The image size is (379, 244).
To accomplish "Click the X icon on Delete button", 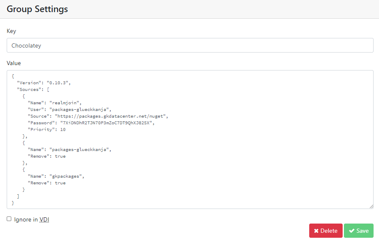I will pos(316,231).
